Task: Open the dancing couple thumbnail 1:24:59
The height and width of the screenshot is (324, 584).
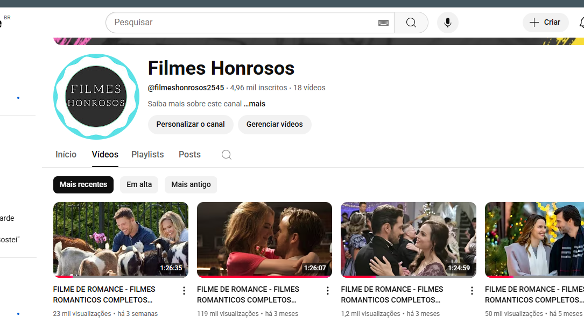Action: (x=409, y=240)
